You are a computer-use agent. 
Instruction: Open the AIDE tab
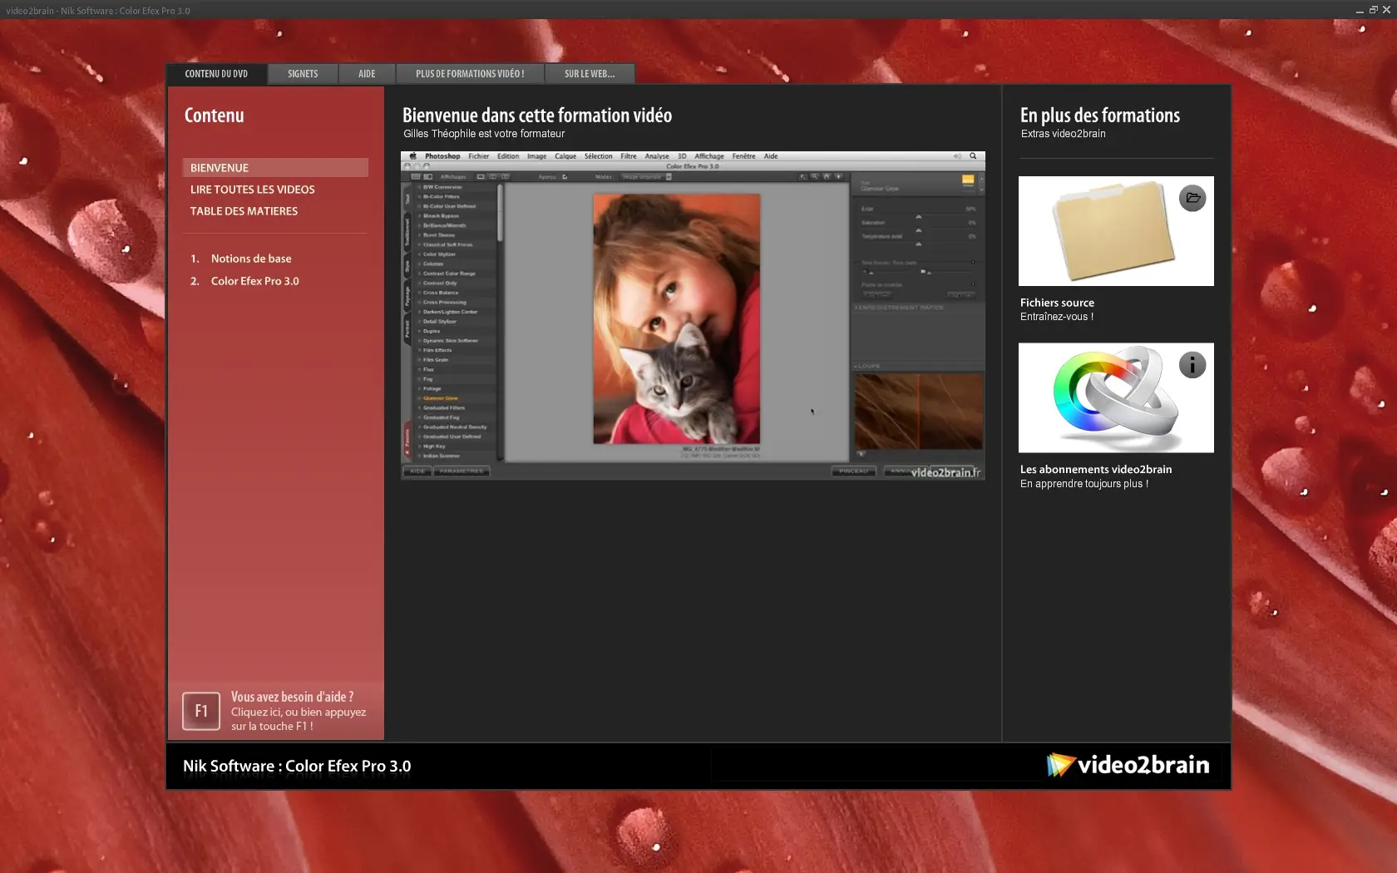(367, 74)
